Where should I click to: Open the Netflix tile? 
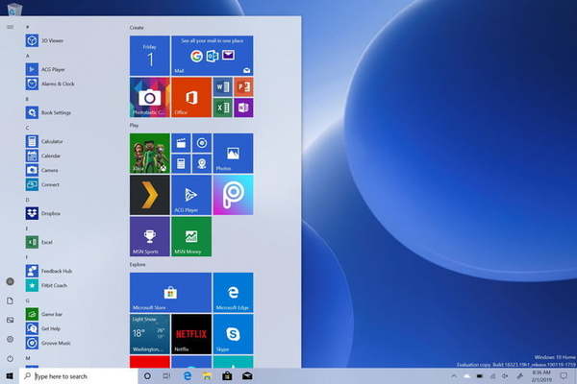coord(191,334)
